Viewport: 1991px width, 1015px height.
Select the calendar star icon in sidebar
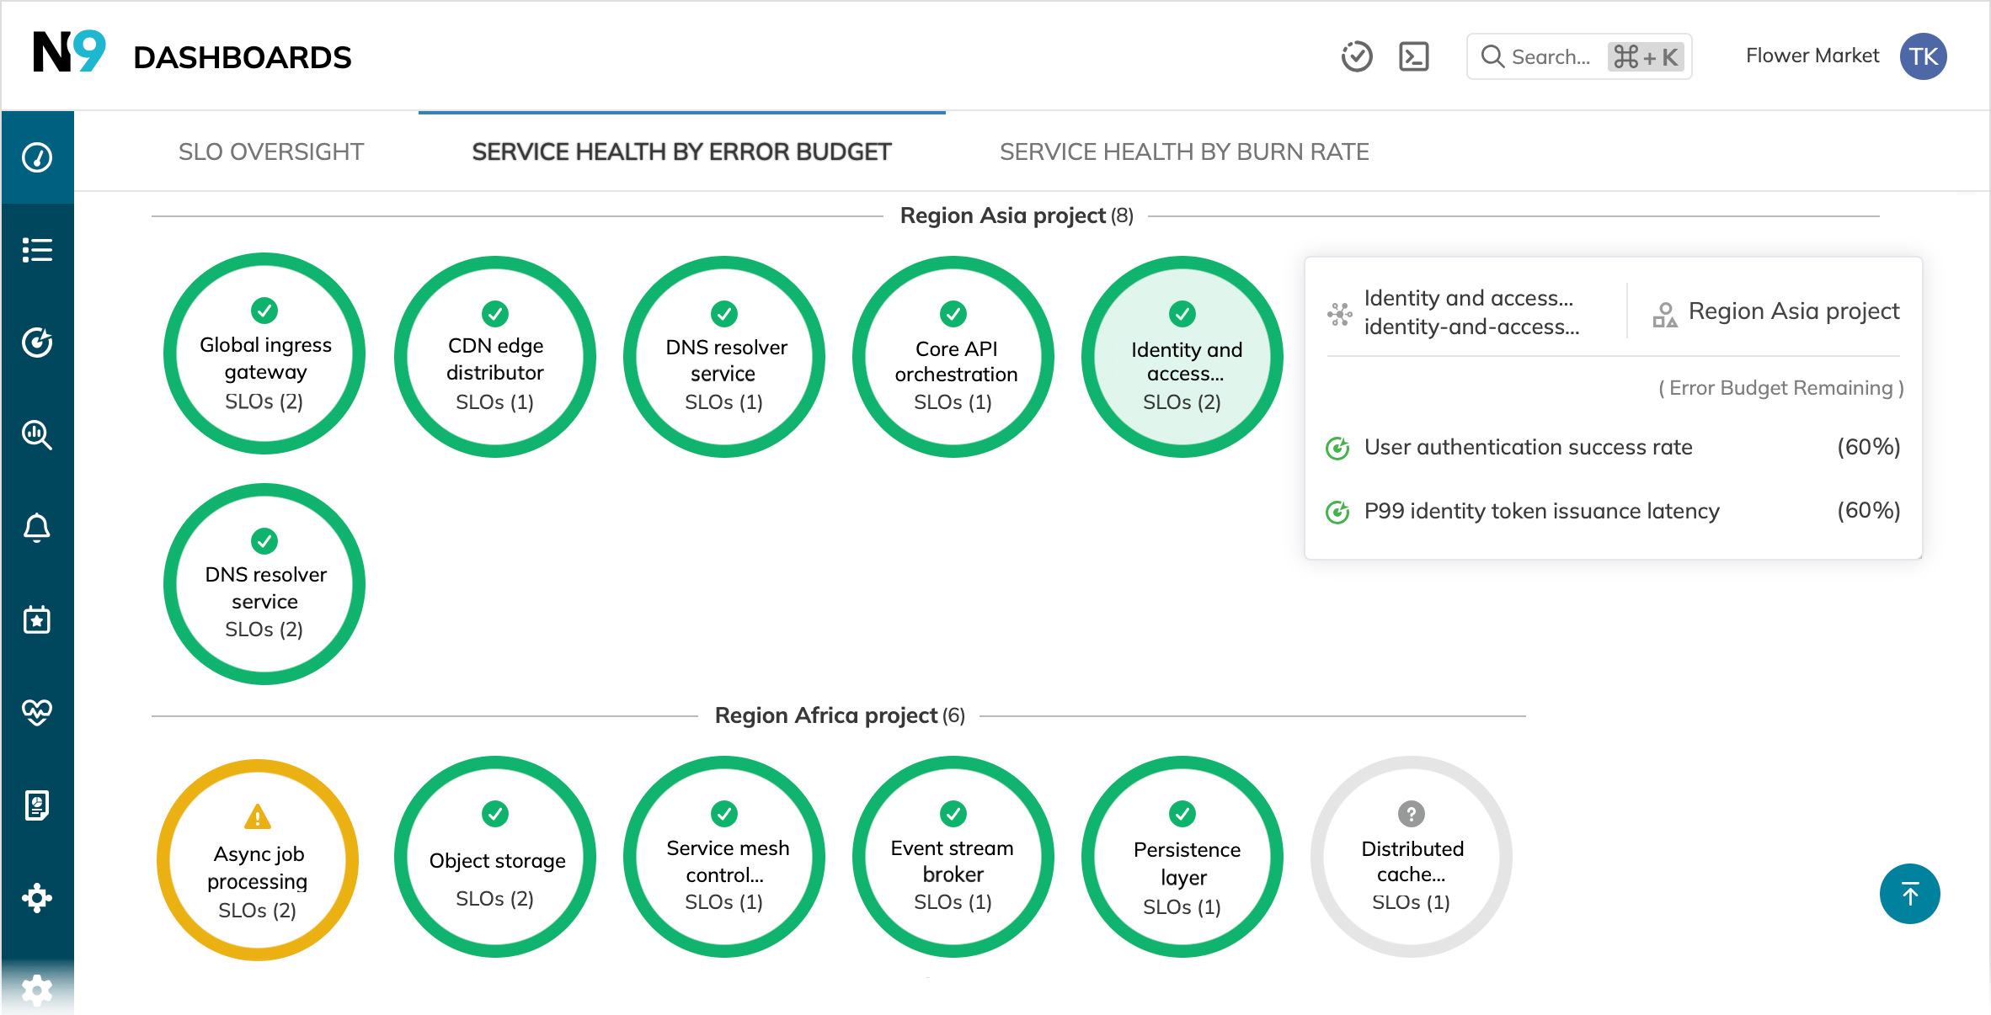pyautogui.click(x=37, y=620)
